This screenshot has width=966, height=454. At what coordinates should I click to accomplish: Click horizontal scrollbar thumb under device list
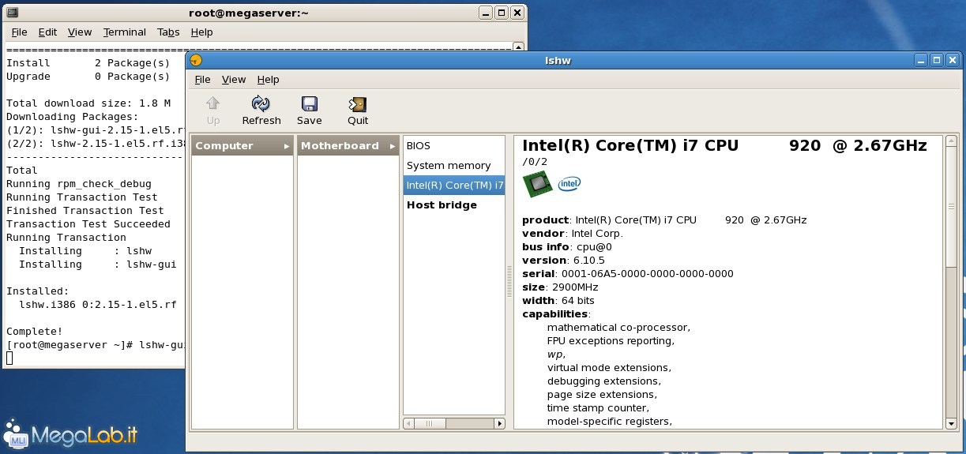tap(429, 424)
